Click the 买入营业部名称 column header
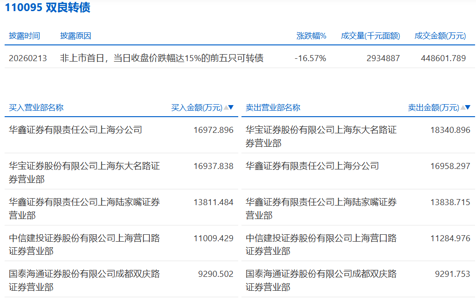Viewport: 476px width, 300px height. point(36,107)
